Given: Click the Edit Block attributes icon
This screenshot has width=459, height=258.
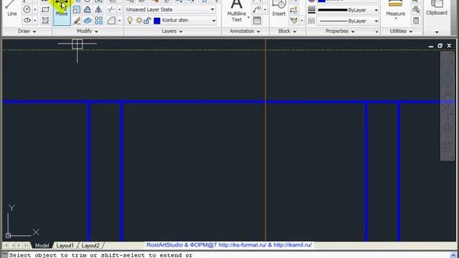Looking at the screenshot, I should pos(293,21).
